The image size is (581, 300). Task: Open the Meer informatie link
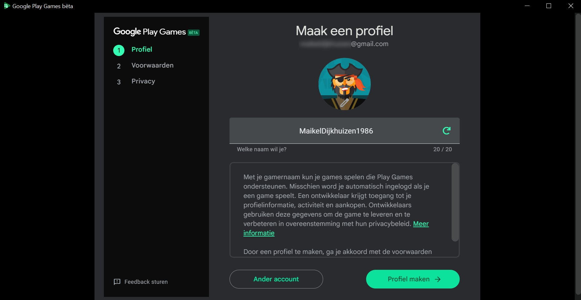coord(421,224)
